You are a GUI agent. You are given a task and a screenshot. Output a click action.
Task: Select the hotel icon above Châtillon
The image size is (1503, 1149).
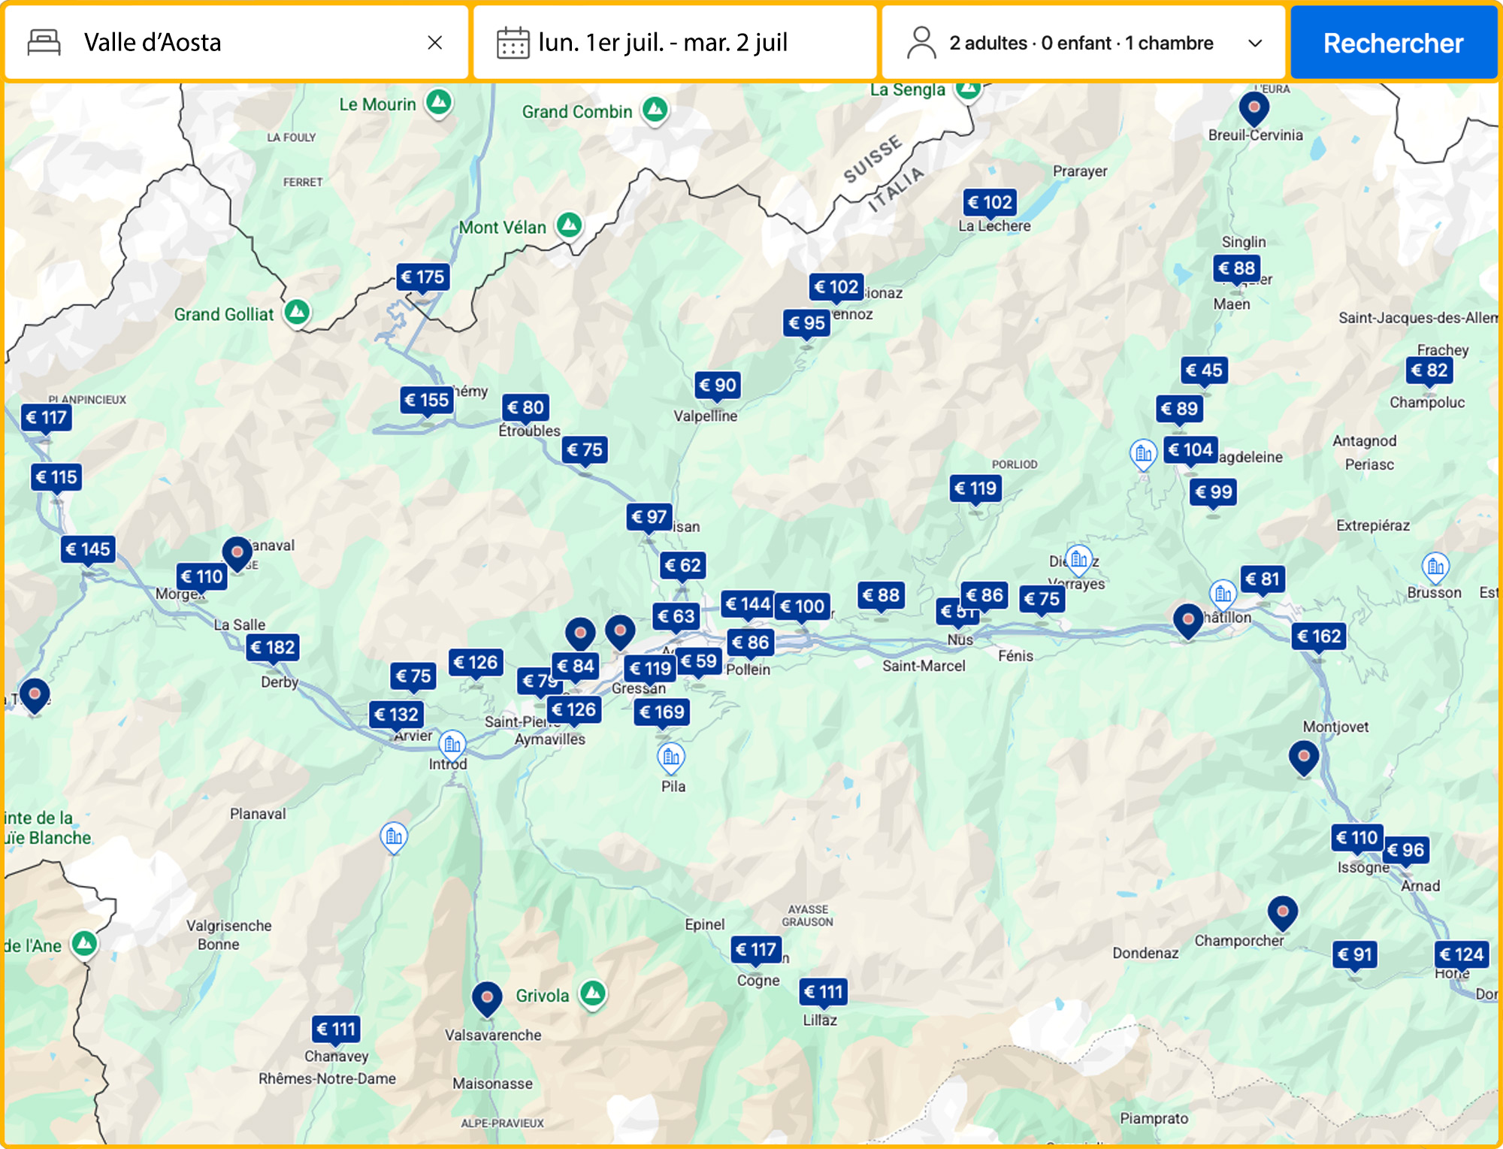point(1223,594)
